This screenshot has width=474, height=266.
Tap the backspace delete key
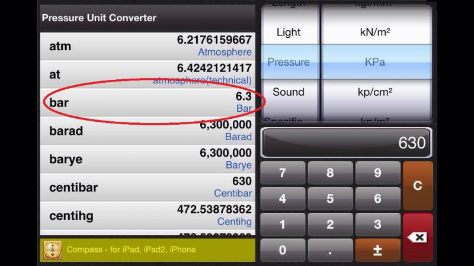tap(418, 237)
